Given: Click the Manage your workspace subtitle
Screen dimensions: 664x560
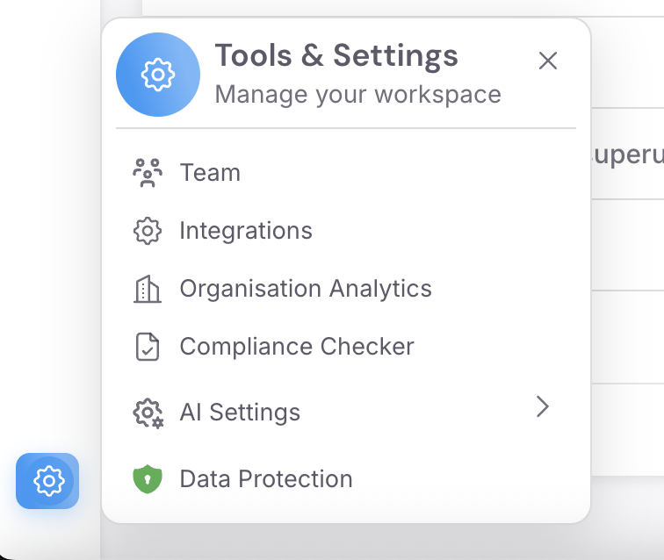Looking at the screenshot, I should point(358,95).
